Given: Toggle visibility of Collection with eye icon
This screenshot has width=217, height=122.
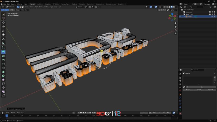Looking at the screenshot, I should pyautogui.click(x=212, y=12).
